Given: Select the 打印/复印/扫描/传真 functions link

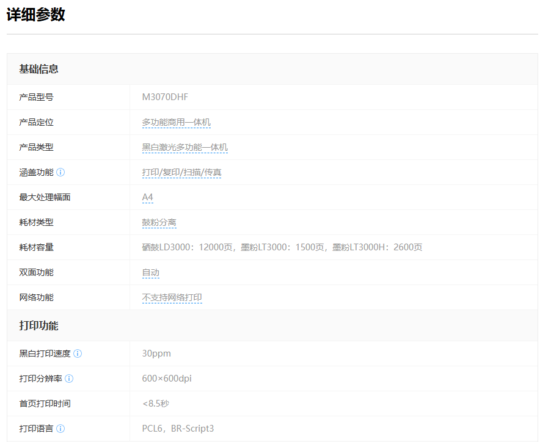Looking at the screenshot, I should coord(181,173).
